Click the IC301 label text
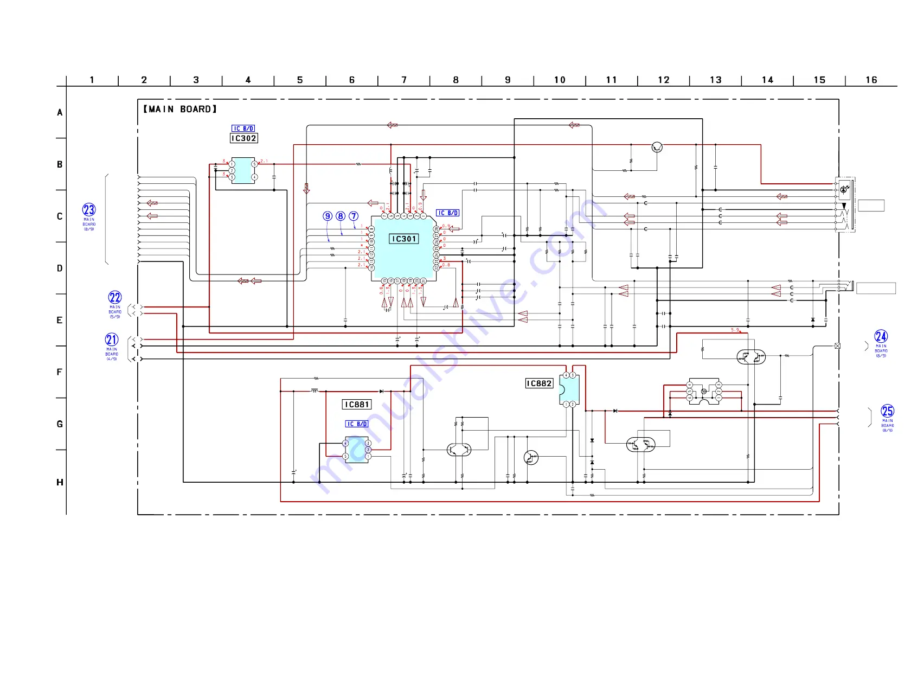 click(404, 239)
